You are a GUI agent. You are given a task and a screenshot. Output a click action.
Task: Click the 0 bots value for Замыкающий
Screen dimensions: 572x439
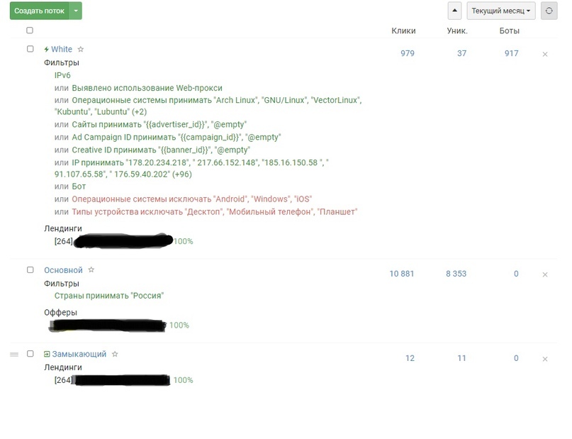pos(516,358)
